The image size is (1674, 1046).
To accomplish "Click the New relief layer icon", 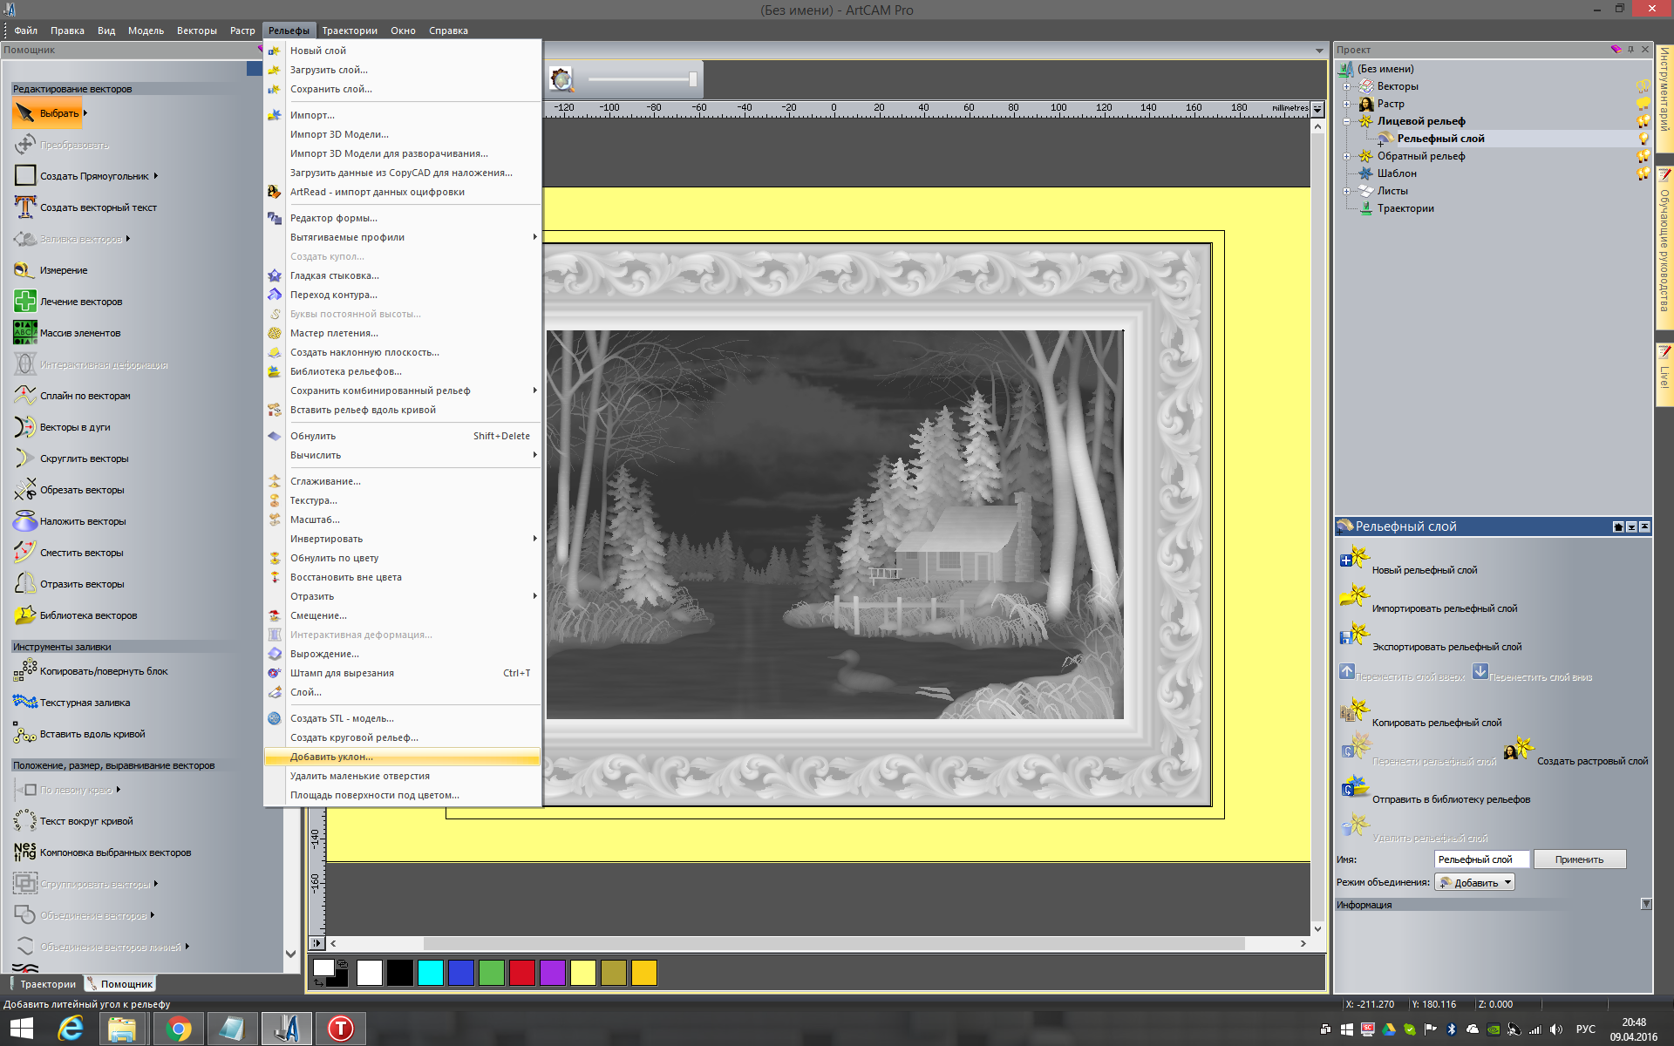I will point(1354,559).
